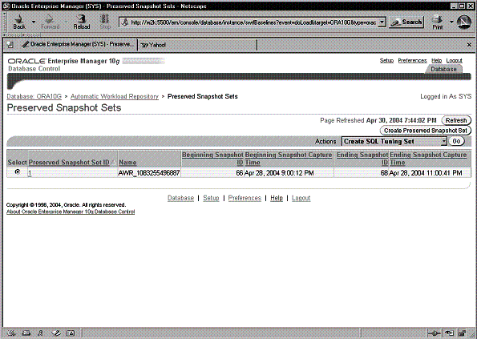
Task: Click the second status bar icon at right
Action: (x=449, y=333)
